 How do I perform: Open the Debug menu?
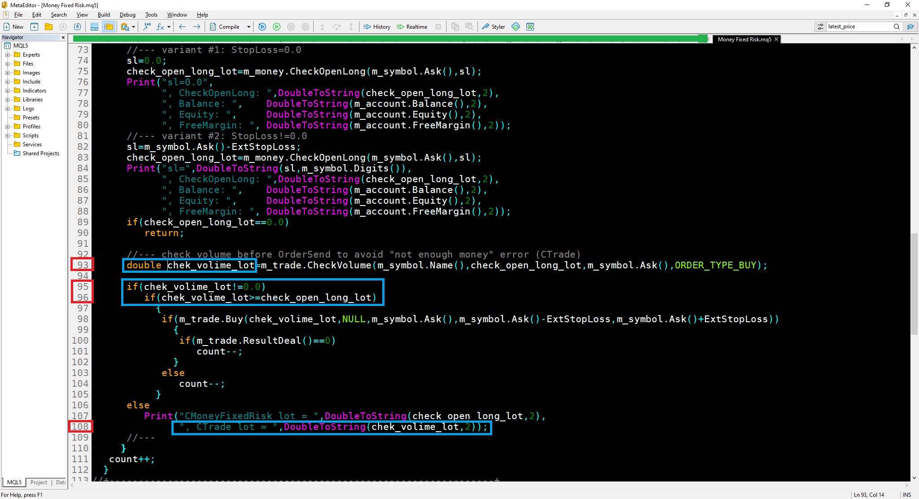(x=127, y=15)
